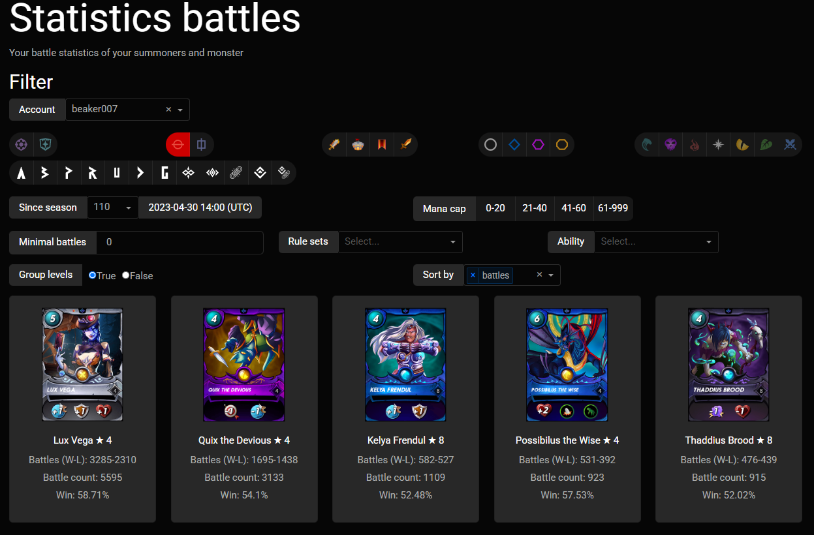Filter by epic rarity purple hexagon
Viewport: 814px width, 535px height.
(538, 144)
